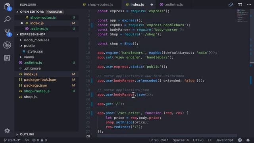This screenshot has width=254, height=143.
Task: Click the 1 UNSAVED badge in Open Editors
Action: coord(55,12)
